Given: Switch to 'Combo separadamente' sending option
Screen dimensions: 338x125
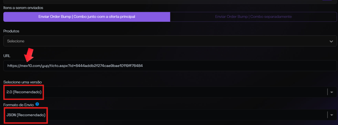Looking at the screenshot, I should (253, 16).
